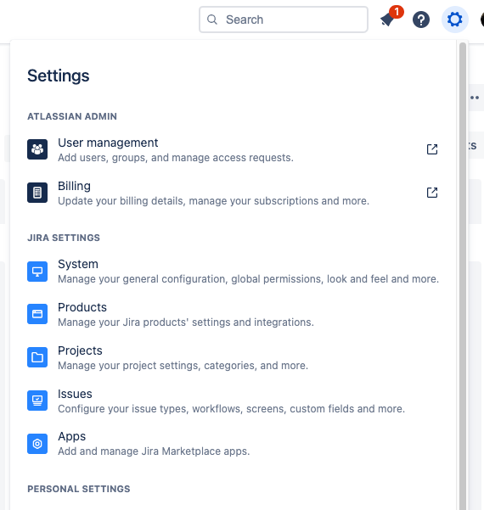
Task: Click the 'Add users, groups' description text
Action: tap(176, 158)
